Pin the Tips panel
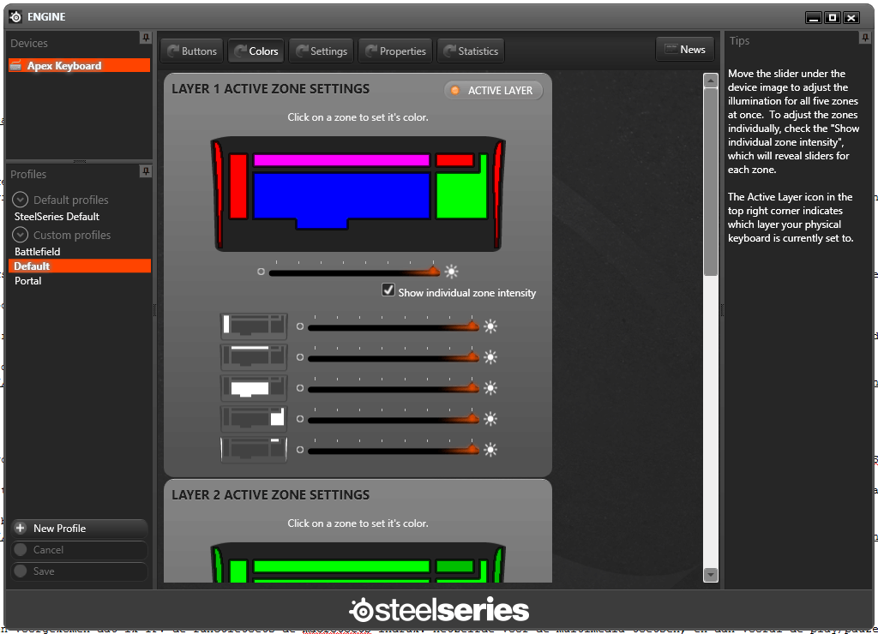The image size is (878, 634). (x=865, y=38)
